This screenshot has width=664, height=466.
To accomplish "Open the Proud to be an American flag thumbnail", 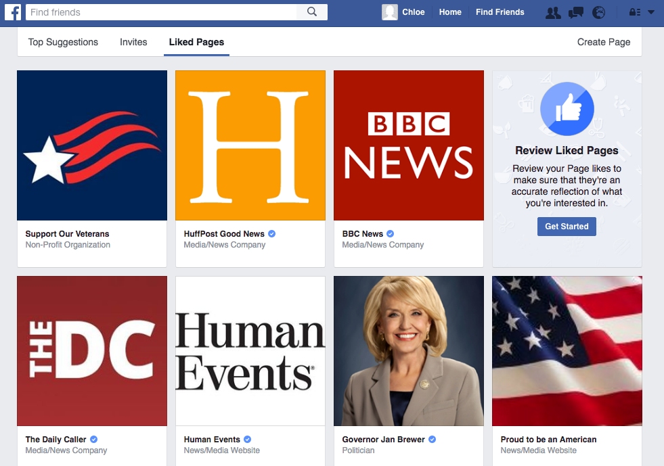I will 567,351.
